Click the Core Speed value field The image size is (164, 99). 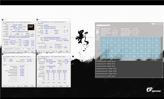[x=13, y=41]
